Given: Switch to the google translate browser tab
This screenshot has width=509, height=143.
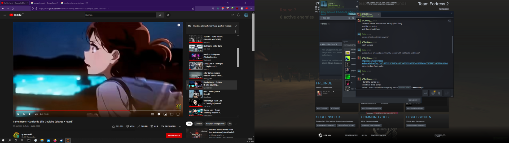Looking at the screenshot, I should 44,3.
